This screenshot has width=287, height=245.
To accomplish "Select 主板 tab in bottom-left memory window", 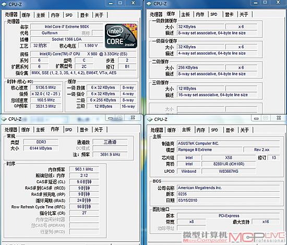I will click(x=40, y=130).
